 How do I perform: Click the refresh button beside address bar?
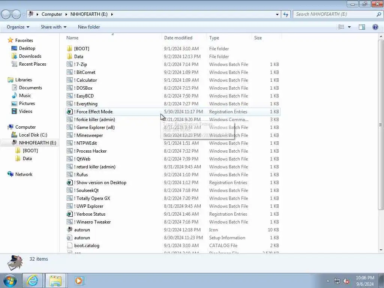tap(285, 14)
